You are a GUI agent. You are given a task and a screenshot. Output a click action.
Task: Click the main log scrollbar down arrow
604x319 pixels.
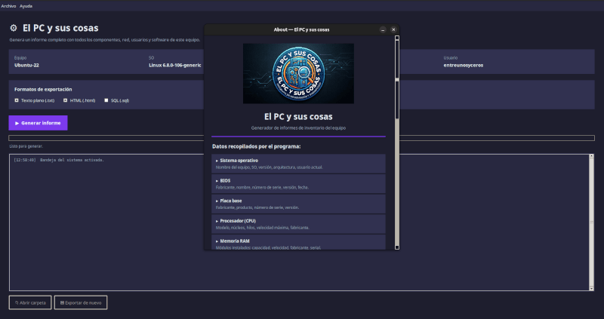point(592,289)
